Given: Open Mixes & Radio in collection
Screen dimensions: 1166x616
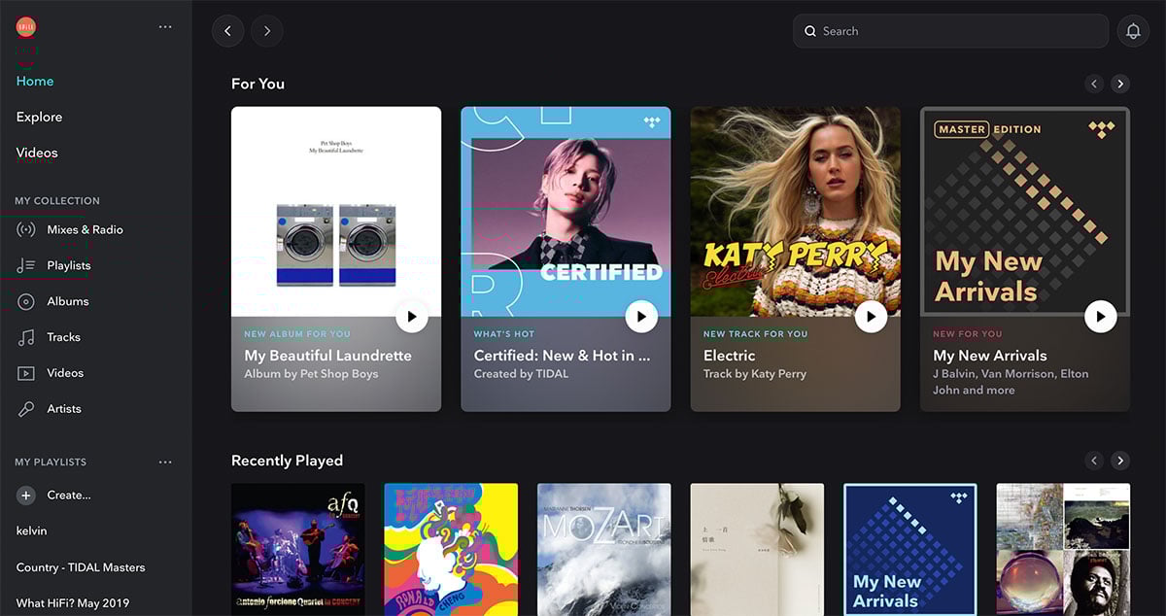Looking at the screenshot, I should (x=85, y=230).
